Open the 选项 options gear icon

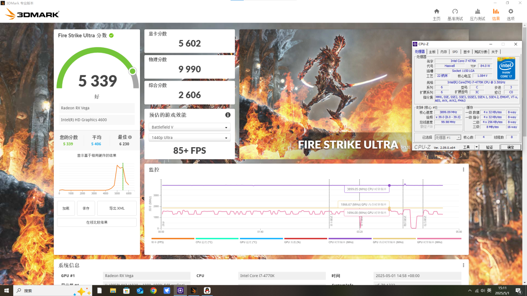(x=511, y=12)
